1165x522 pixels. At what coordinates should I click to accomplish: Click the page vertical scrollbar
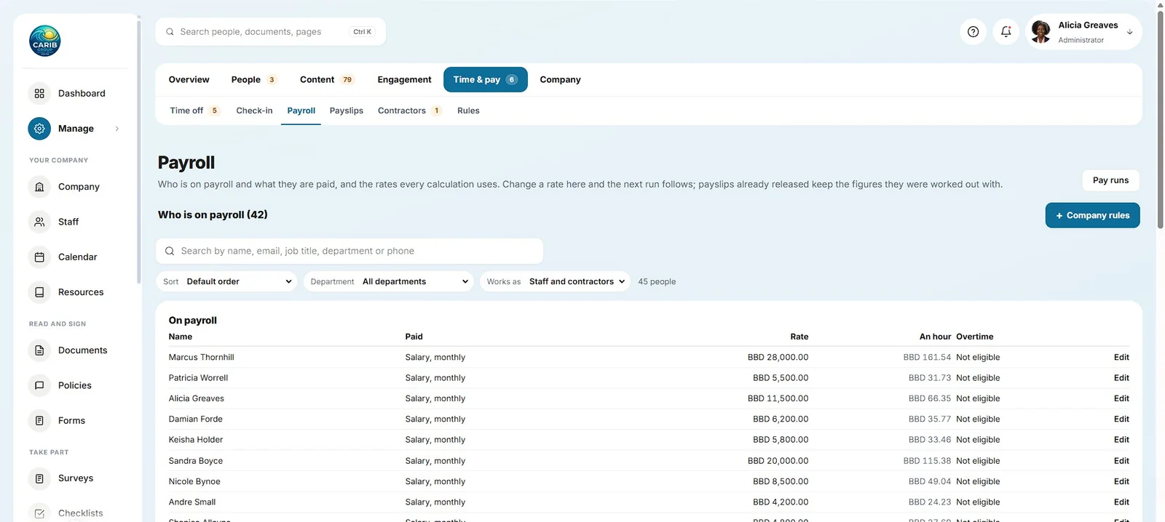1161,120
